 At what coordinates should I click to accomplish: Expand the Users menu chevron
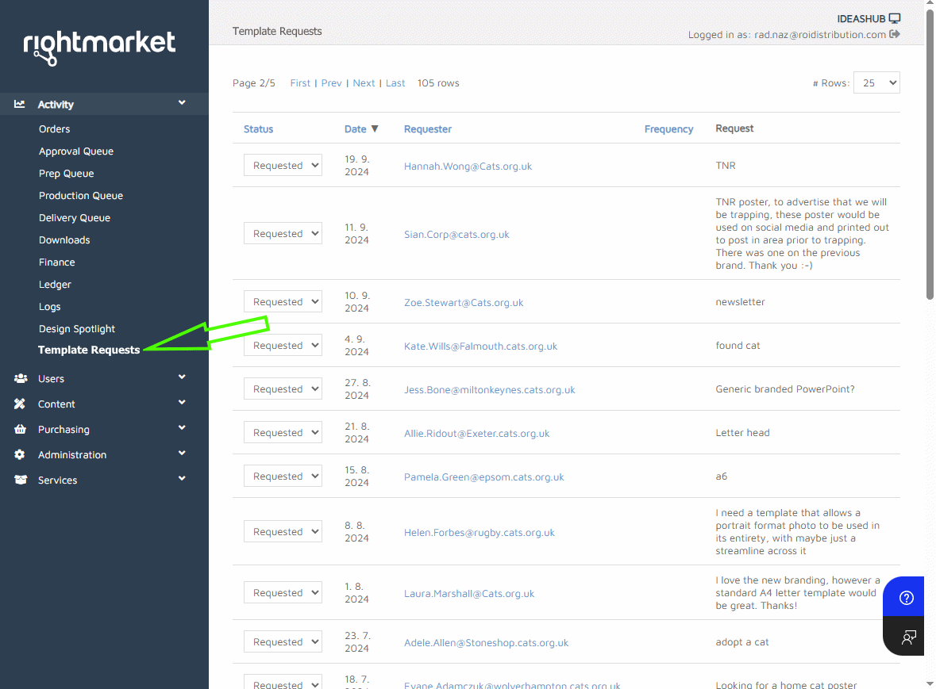182,377
